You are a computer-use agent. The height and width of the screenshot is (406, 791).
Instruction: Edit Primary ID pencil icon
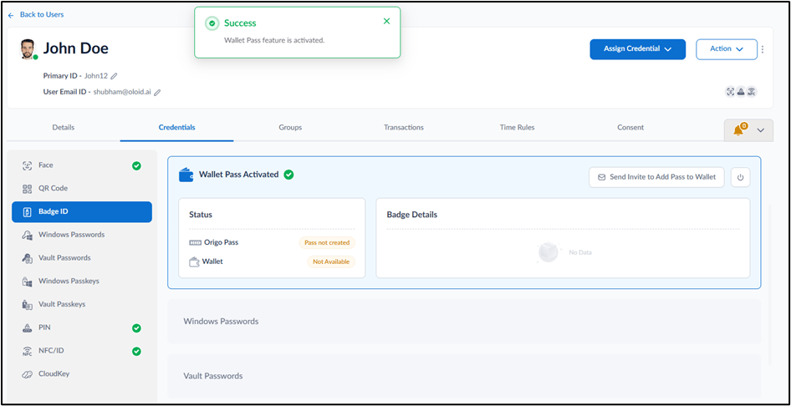tap(114, 76)
